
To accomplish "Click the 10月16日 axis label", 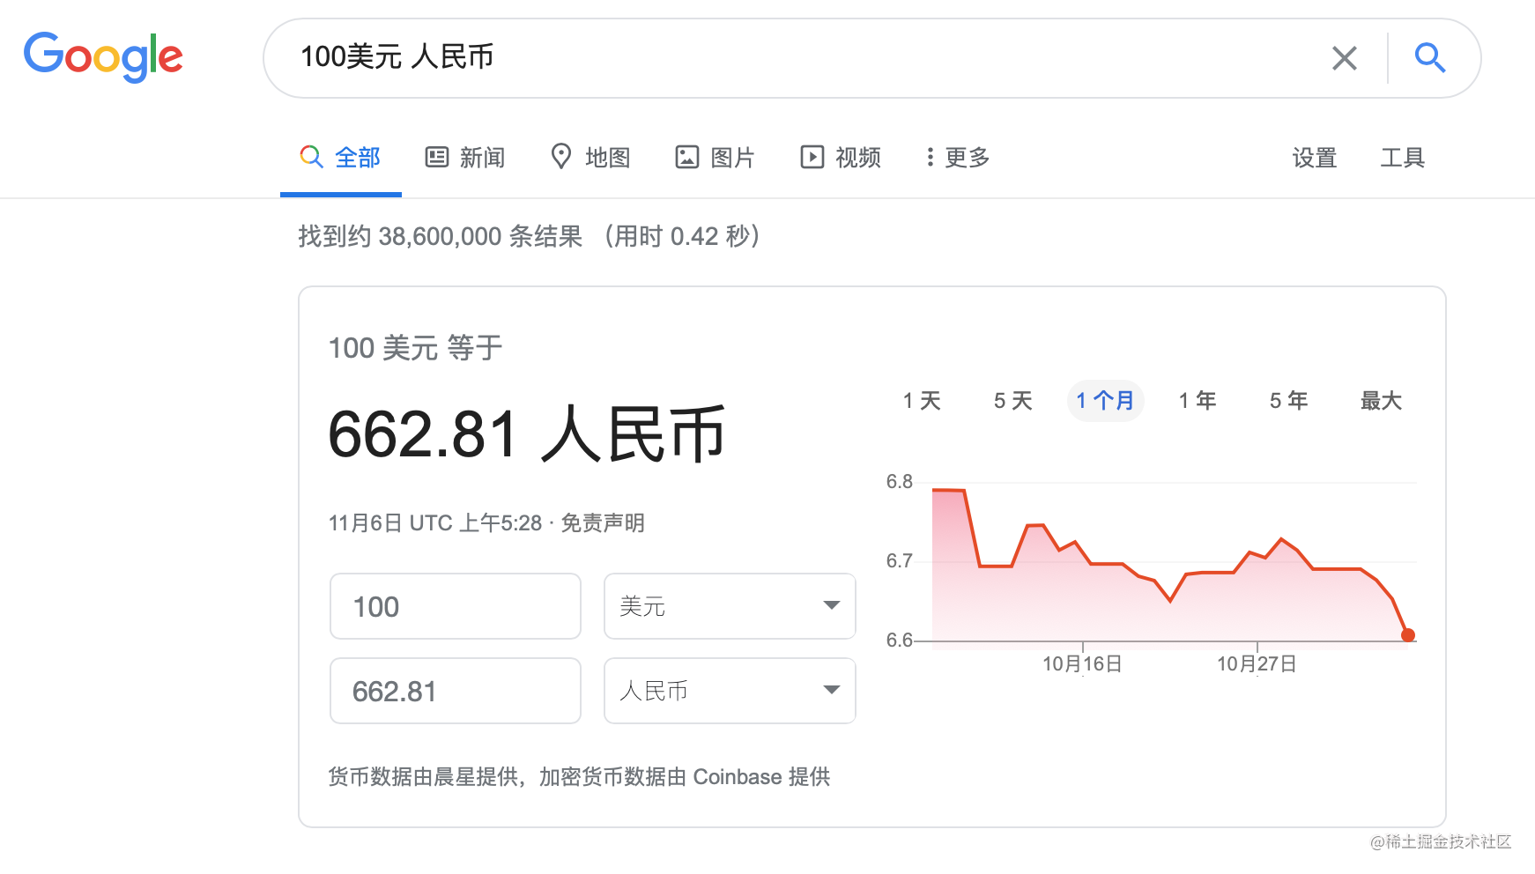I will pos(1082,664).
